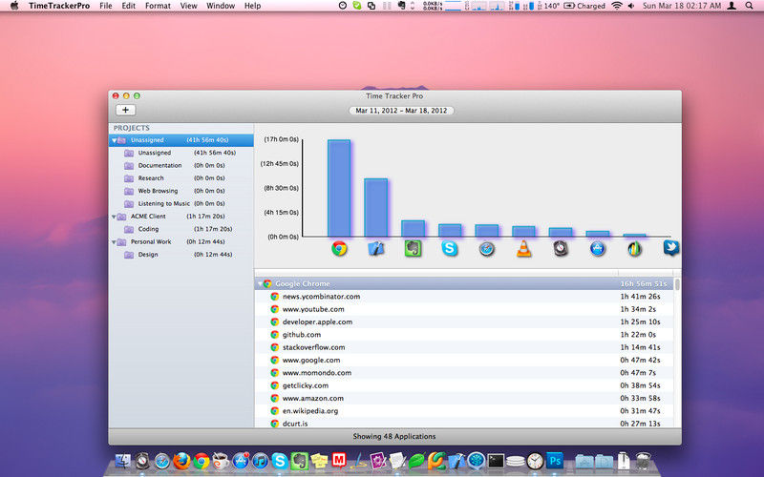Select the developer.apple.com row
Viewport: 764px width, 477px height.
[x=464, y=321]
